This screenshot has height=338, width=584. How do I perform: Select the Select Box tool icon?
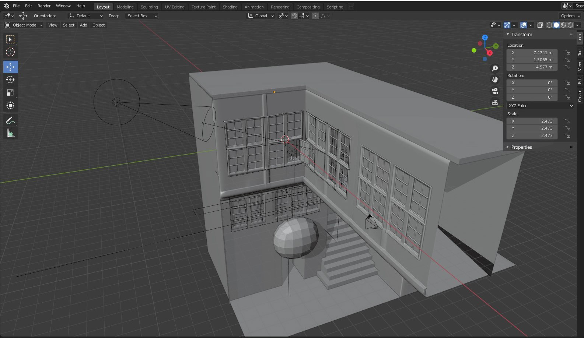tap(10, 39)
